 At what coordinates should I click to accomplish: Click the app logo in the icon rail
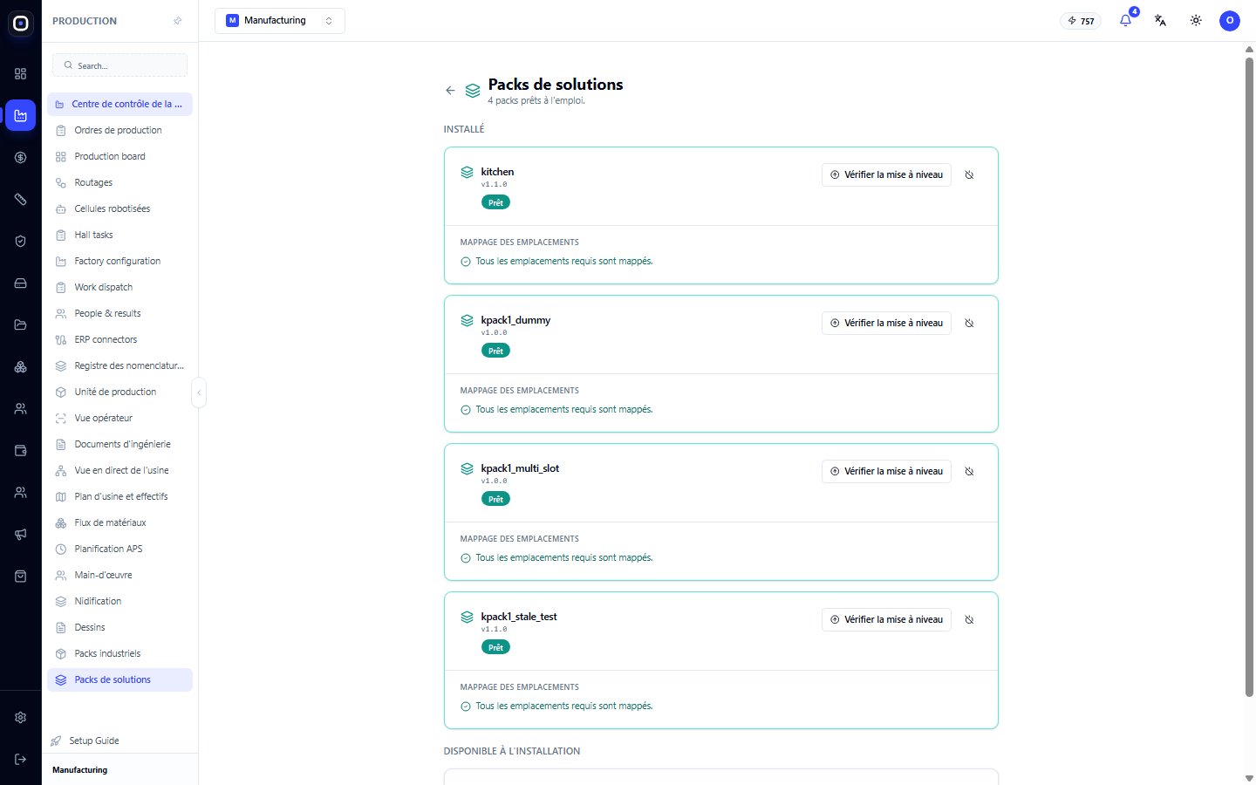click(x=21, y=24)
